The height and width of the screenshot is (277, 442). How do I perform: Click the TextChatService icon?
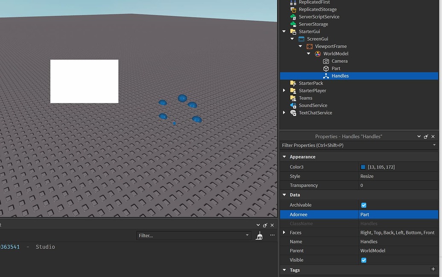pos(293,113)
